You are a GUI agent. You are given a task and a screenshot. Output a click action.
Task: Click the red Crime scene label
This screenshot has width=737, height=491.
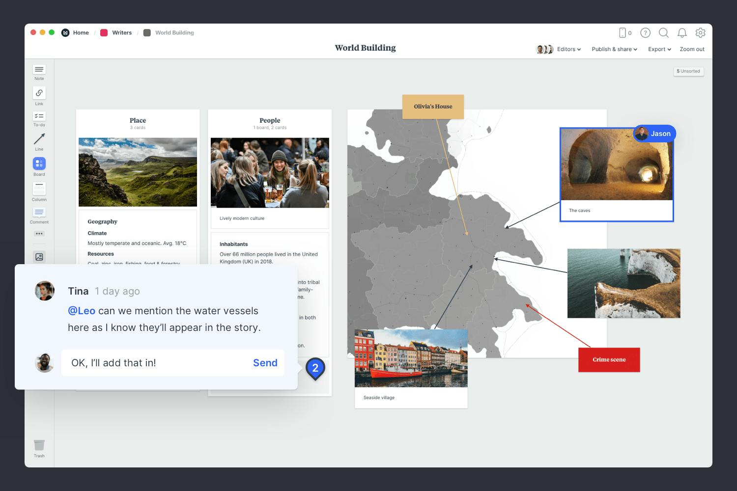pos(609,360)
